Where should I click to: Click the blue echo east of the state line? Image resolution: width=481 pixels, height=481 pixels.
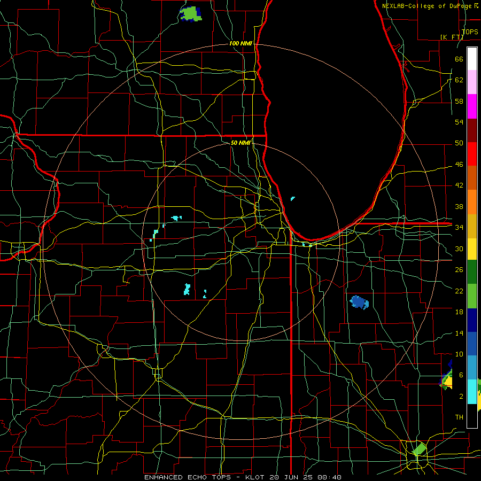359,302
